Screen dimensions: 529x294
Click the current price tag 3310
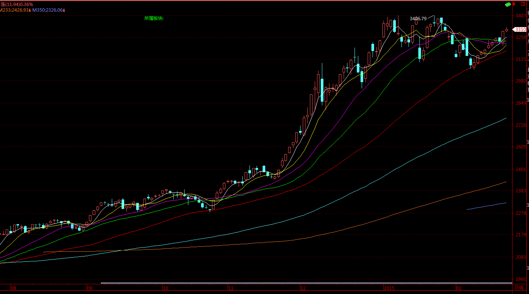[x=520, y=29]
